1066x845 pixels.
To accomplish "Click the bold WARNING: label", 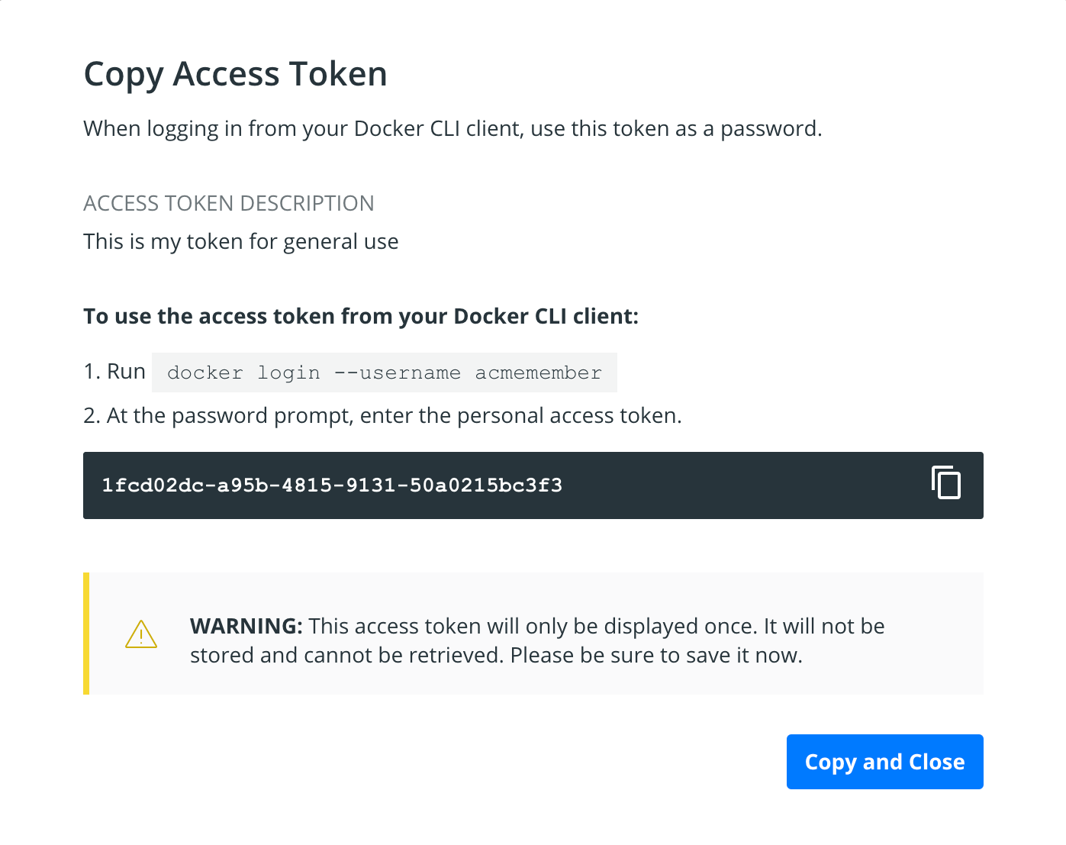I will tap(246, 626).
